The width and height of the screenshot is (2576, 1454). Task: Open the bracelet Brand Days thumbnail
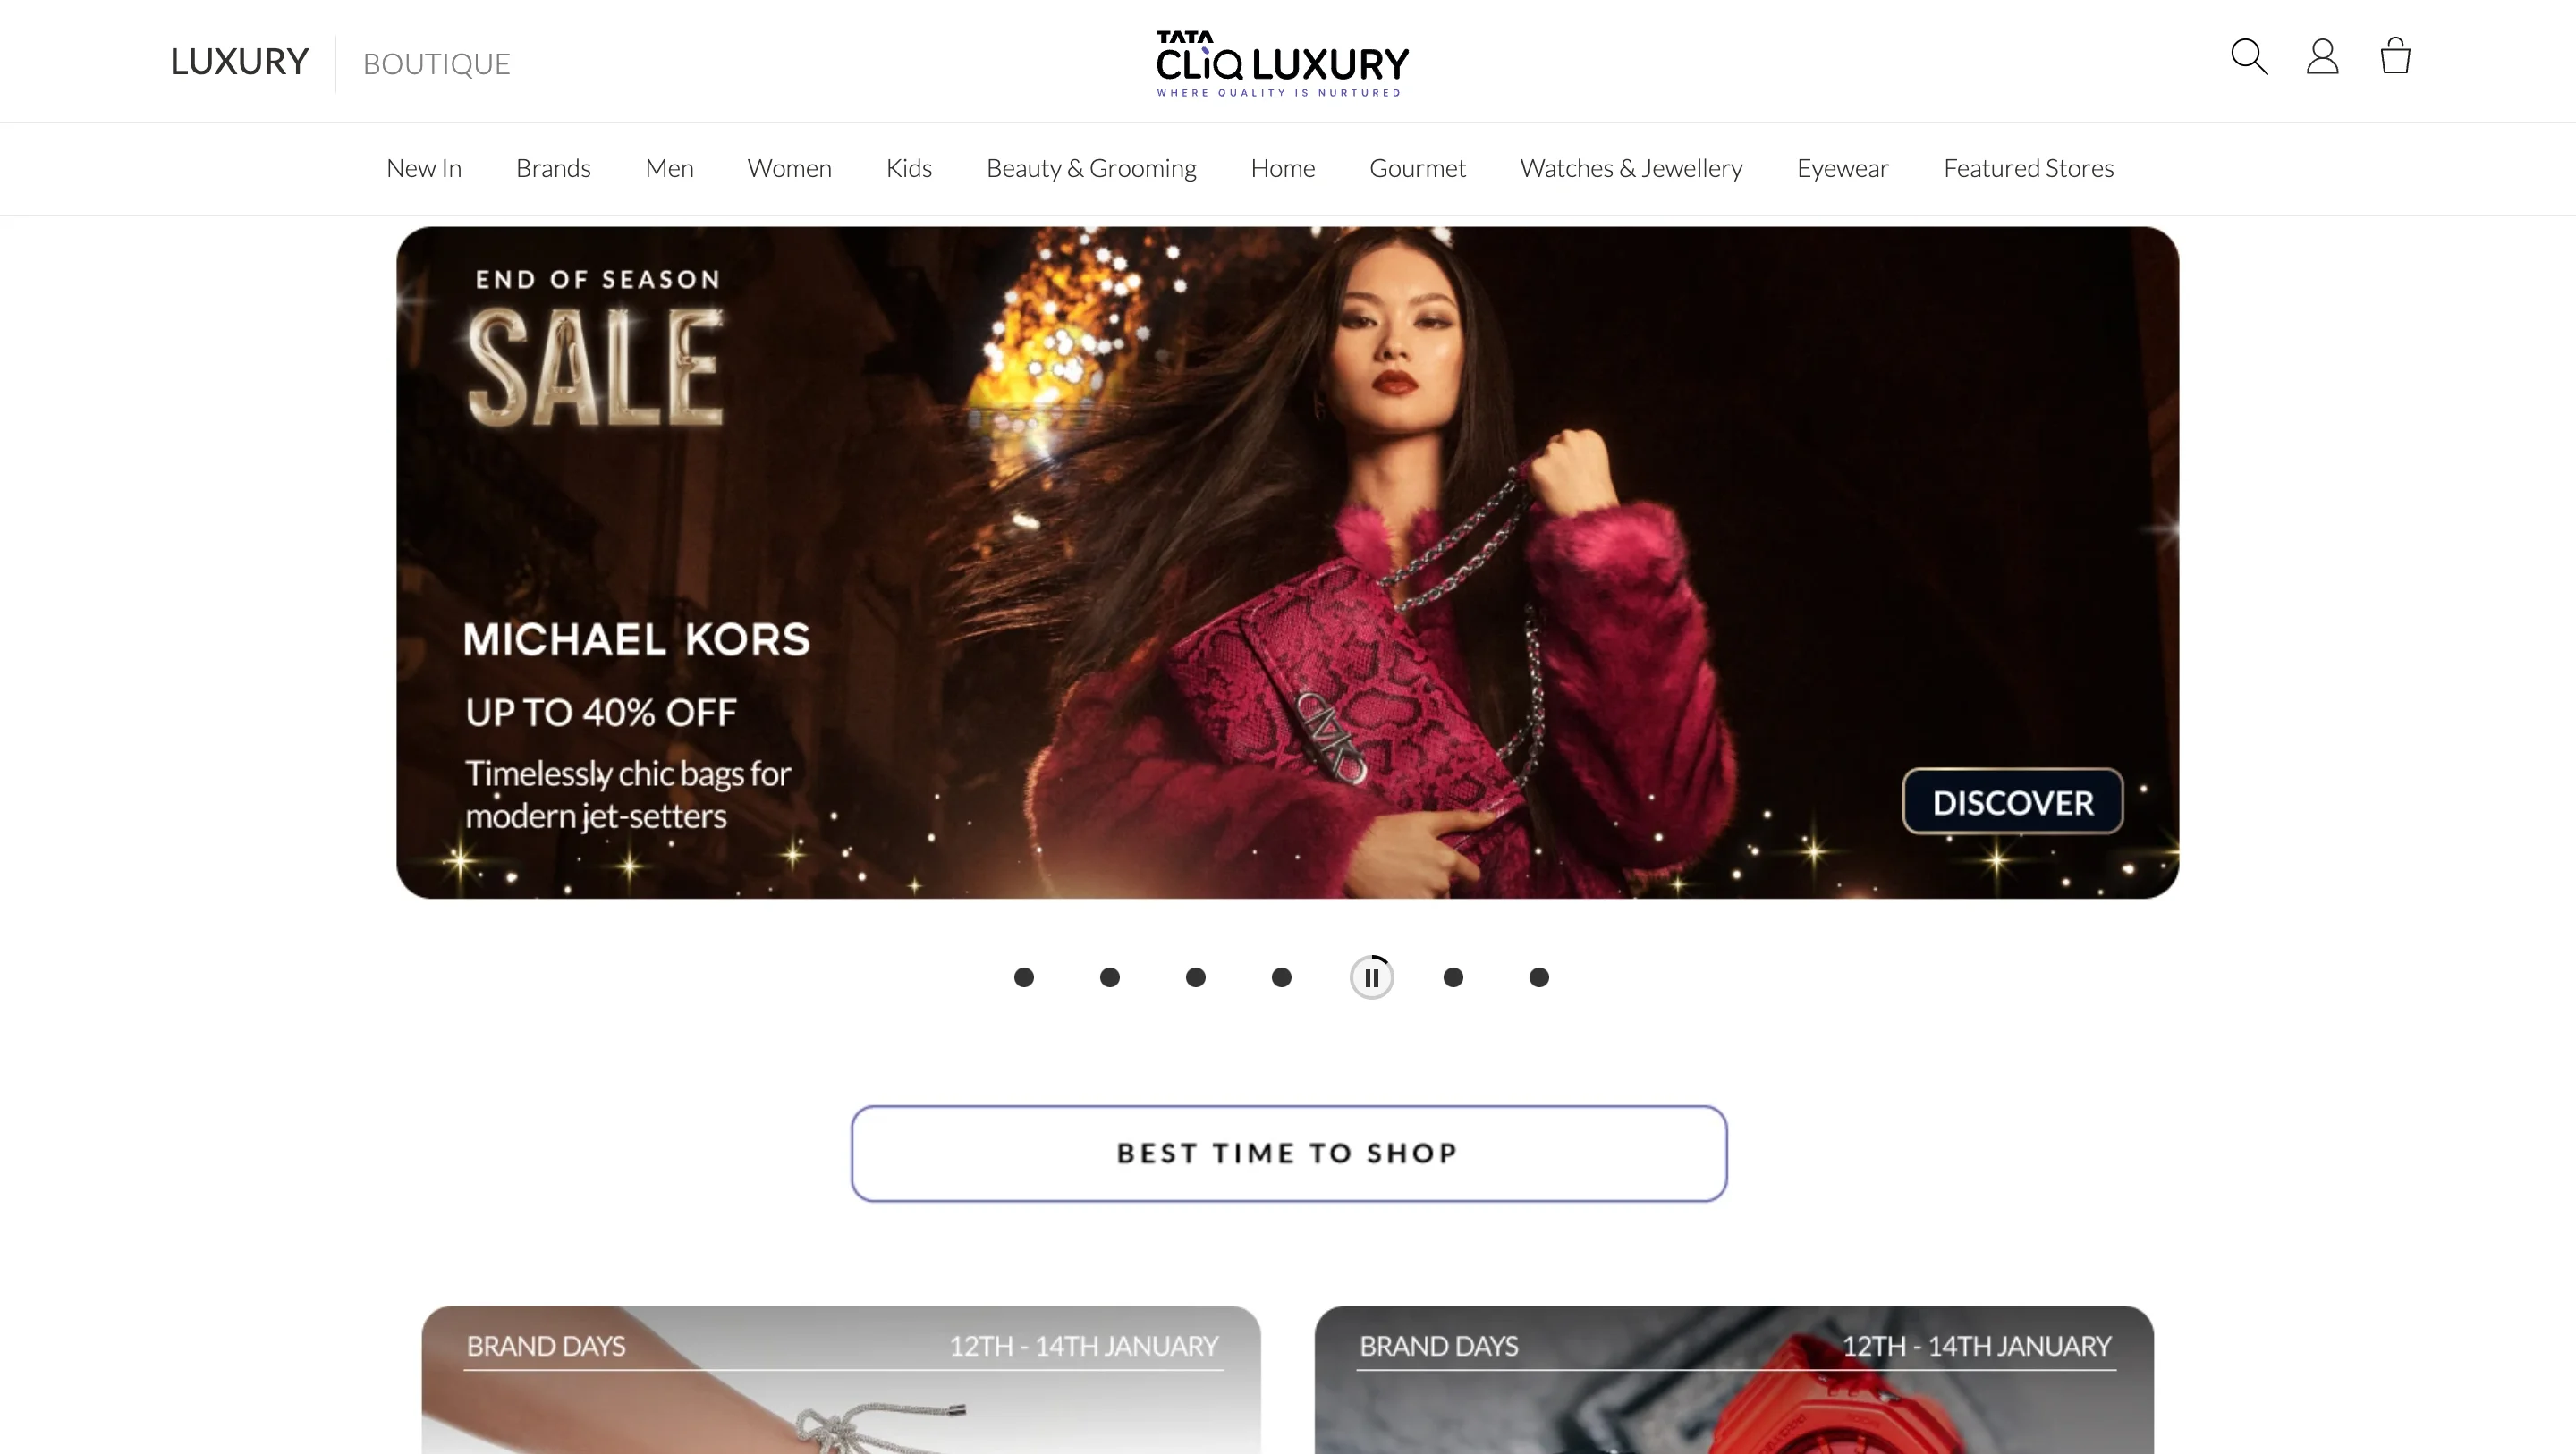pyautogui.click(x=841, y=1380)
